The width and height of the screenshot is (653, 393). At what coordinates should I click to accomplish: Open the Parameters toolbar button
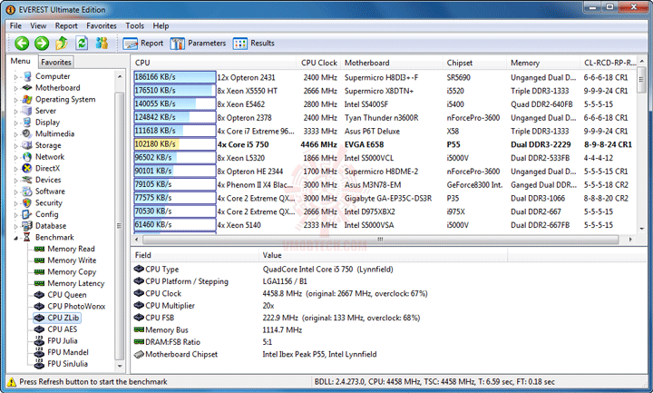[x=198, y=43]
